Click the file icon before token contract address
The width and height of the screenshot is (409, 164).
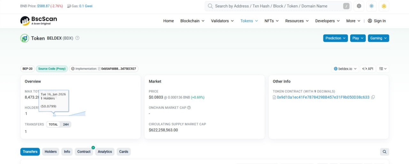[x=274, y=97]
